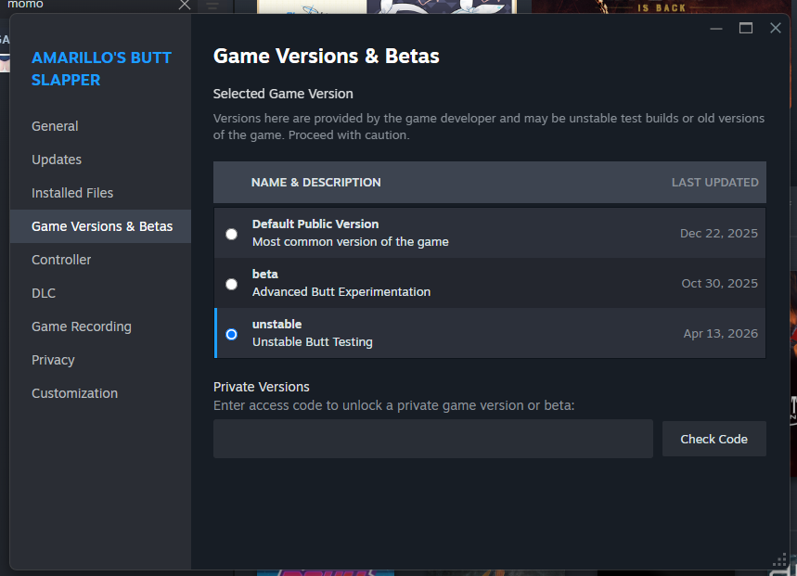This screenshot has height=576, width=797.
Task: Open the Game Recording section
Action: [82, 326]
